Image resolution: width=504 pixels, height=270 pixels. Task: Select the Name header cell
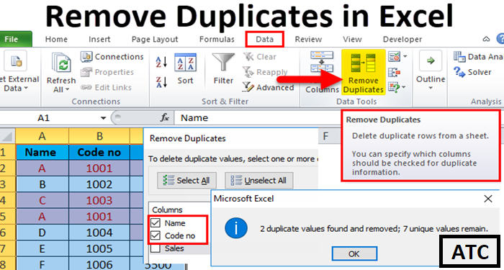point(42,152)
